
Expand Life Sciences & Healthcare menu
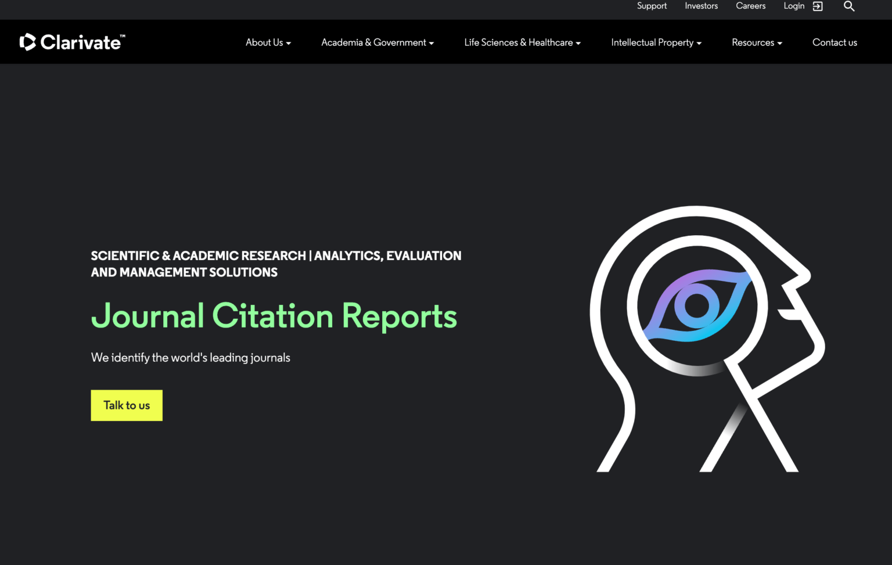coord(522,42)
